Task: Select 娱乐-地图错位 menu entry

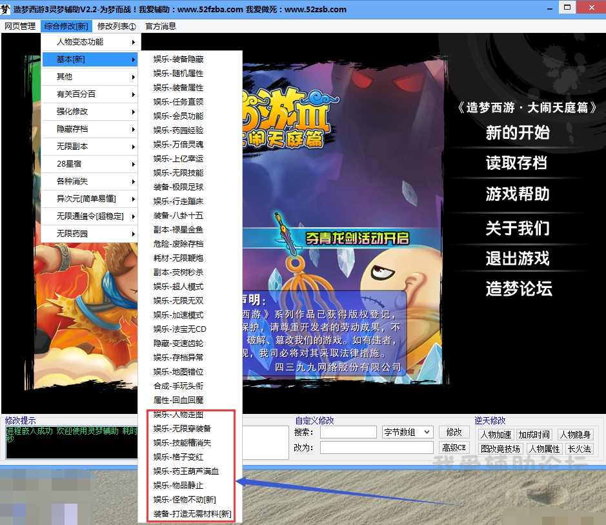Action: (190, 372)
